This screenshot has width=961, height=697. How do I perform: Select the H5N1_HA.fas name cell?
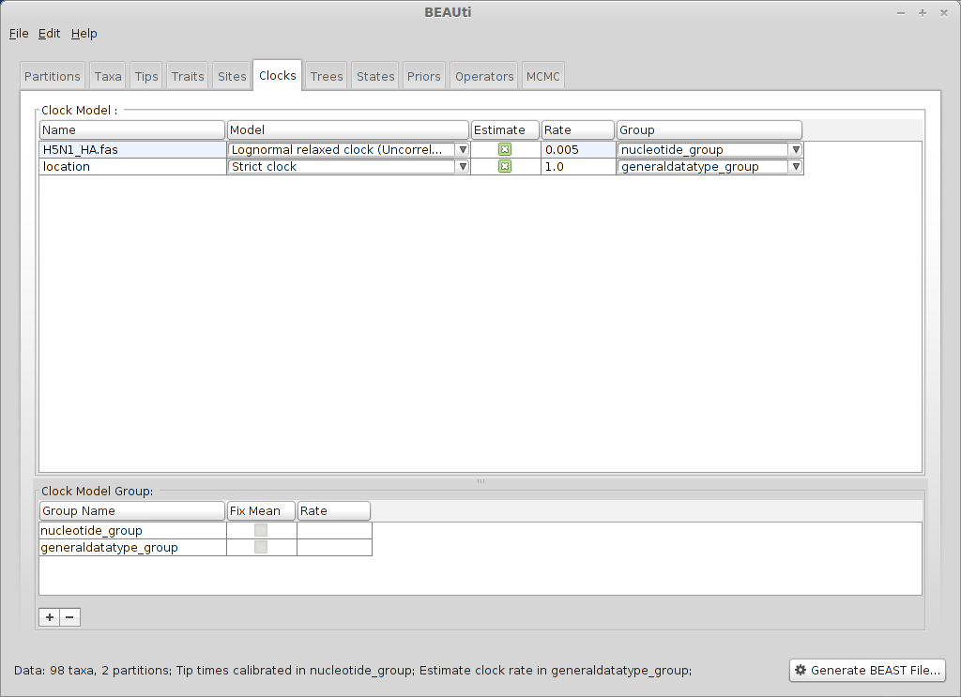(132, 149)
